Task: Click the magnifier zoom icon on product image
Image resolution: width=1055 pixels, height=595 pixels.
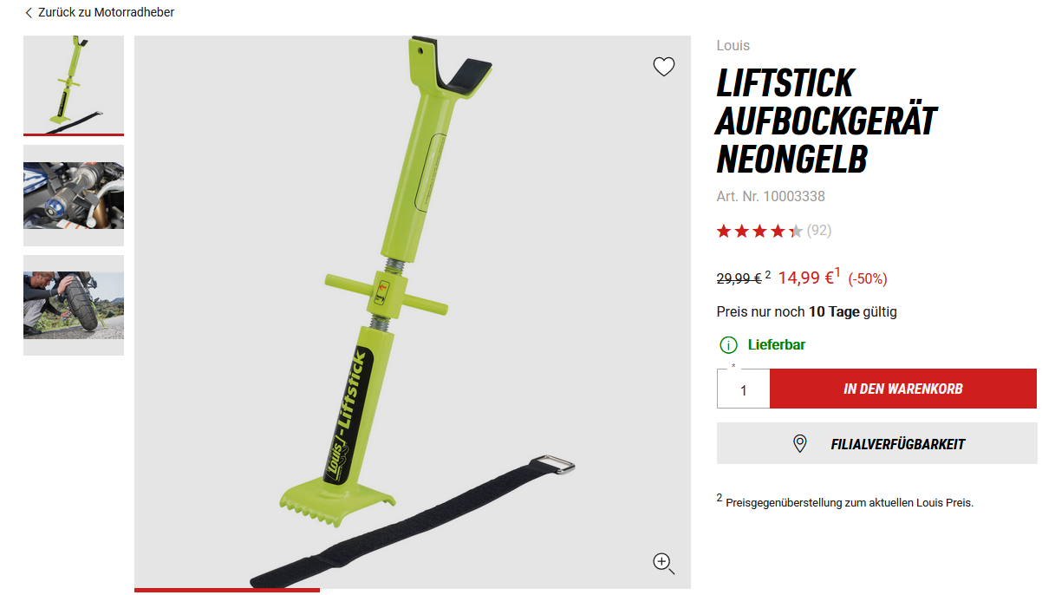Action: pos(664,564)
